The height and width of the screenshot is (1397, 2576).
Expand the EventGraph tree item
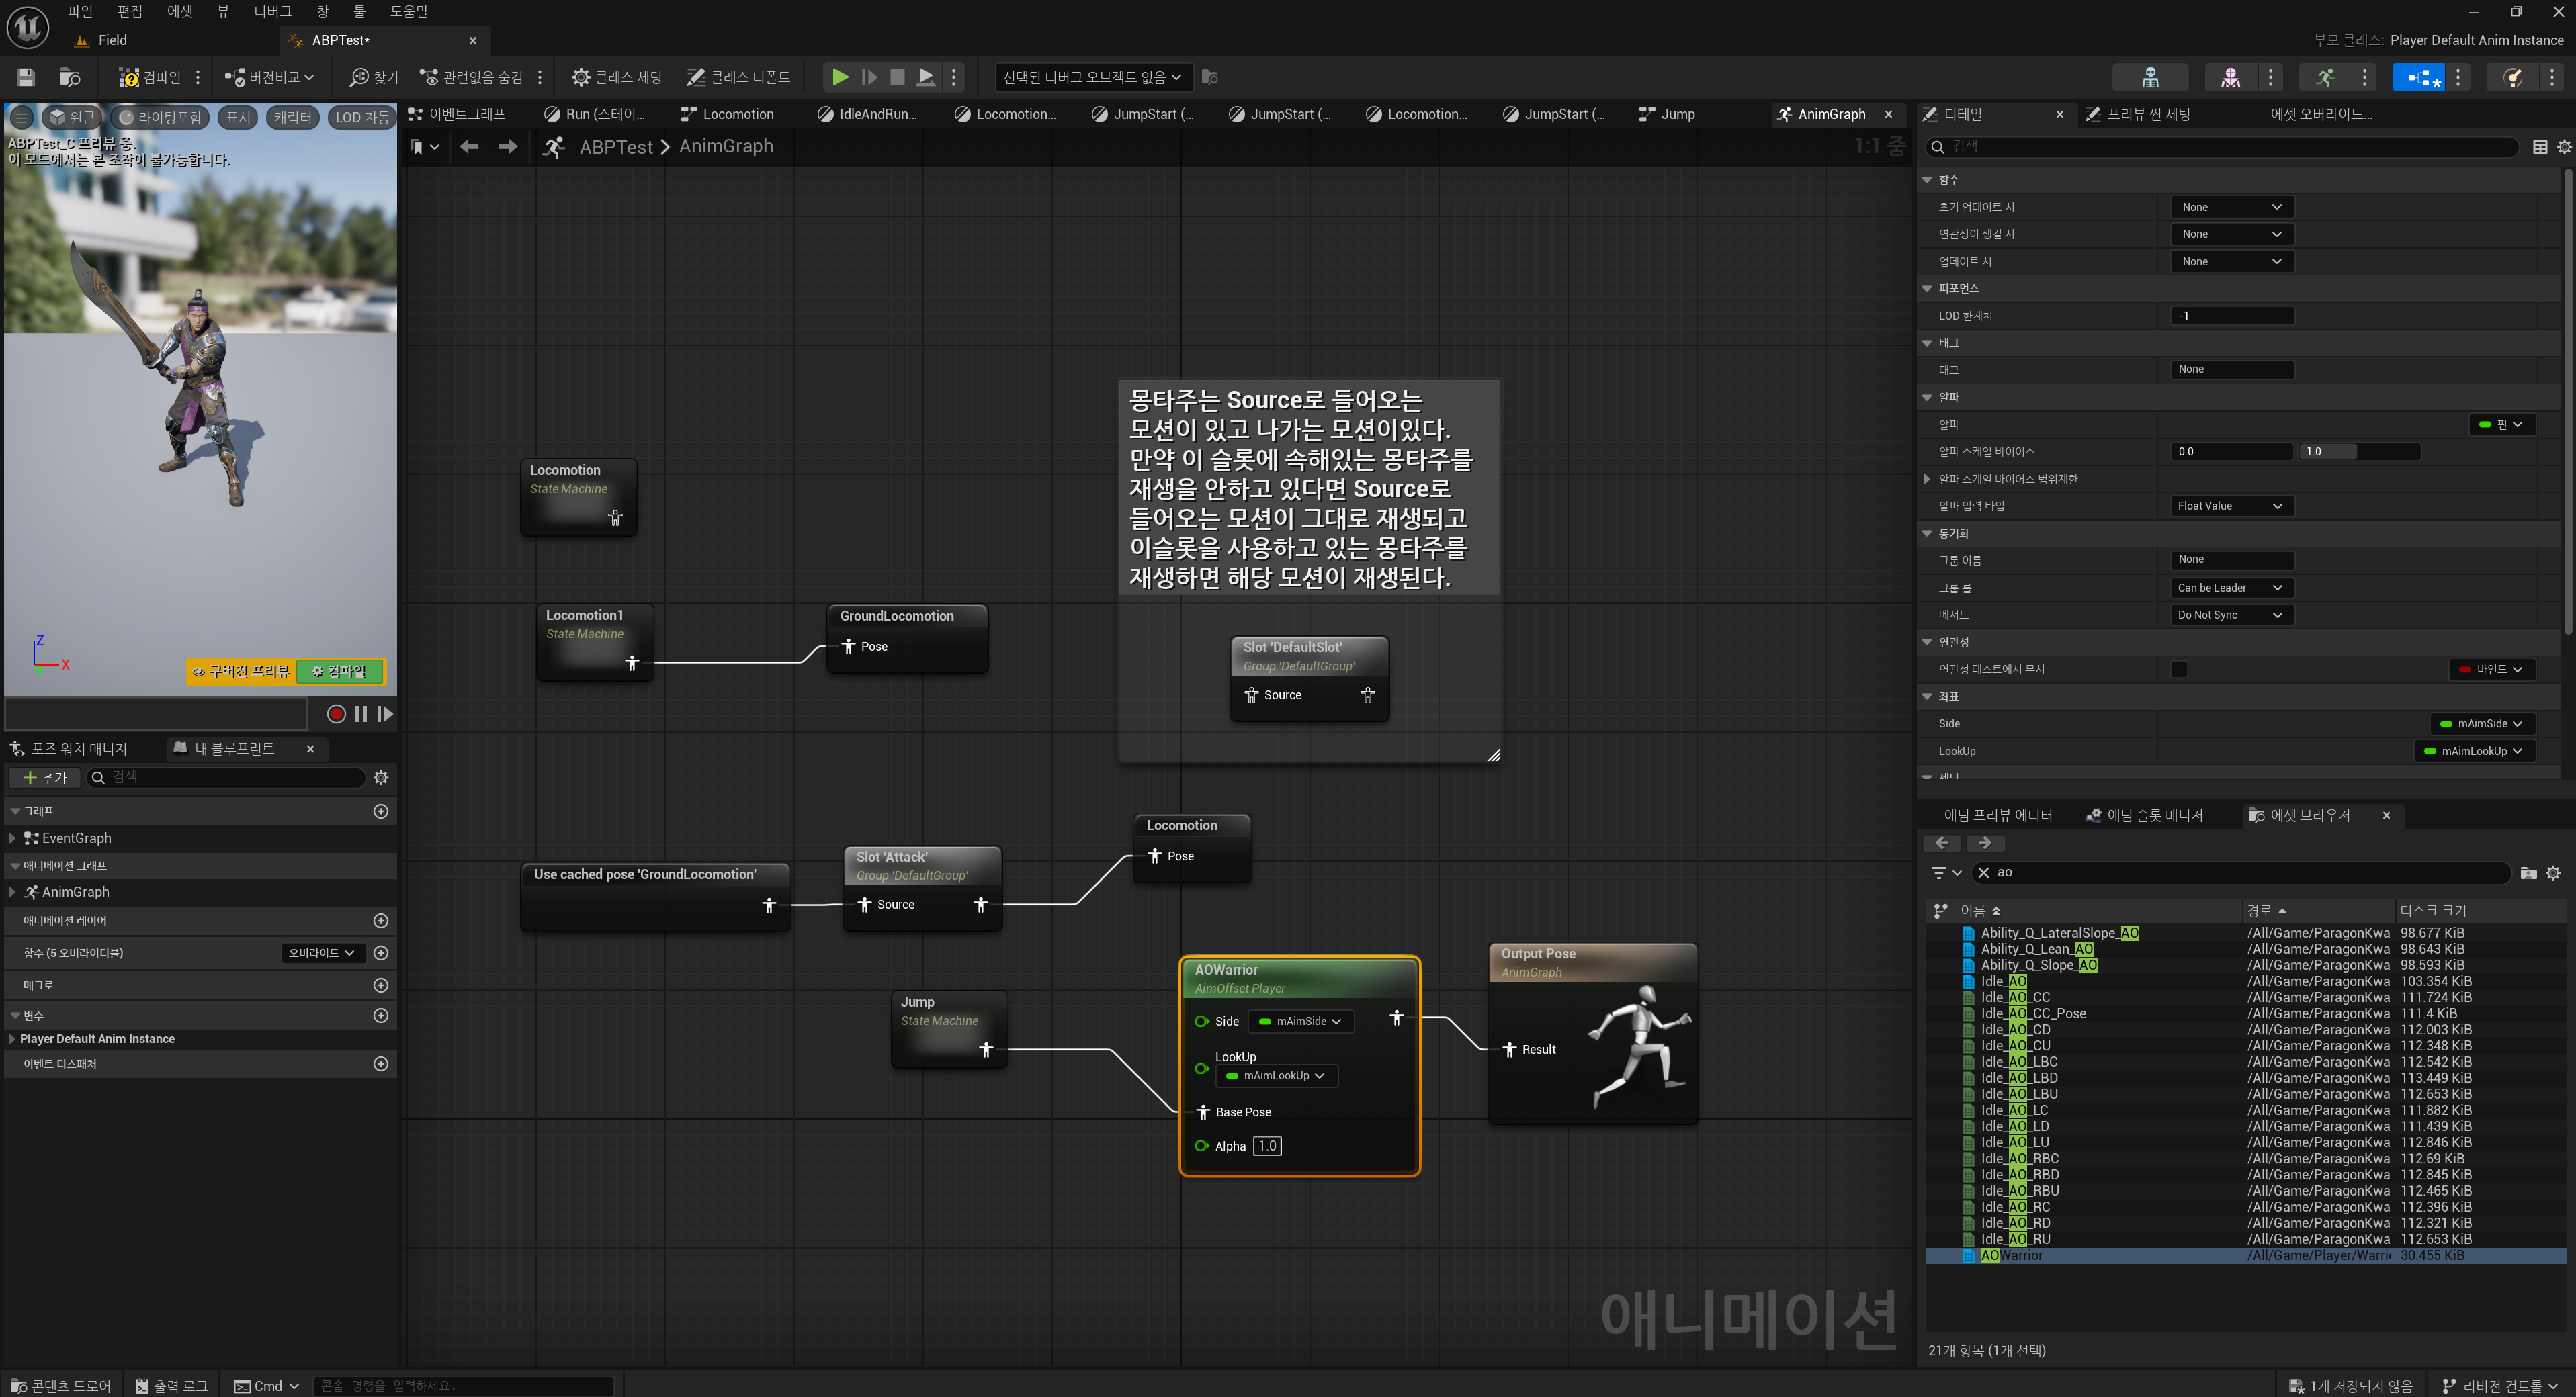tap(12, 838)
